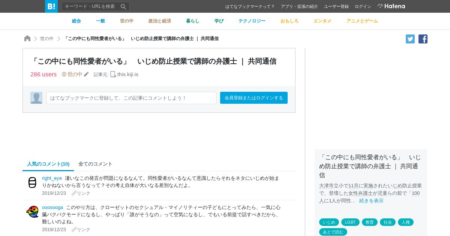Open the アニメとゲーム category
The height and width of the screenshot is (236, 450).
362,21
